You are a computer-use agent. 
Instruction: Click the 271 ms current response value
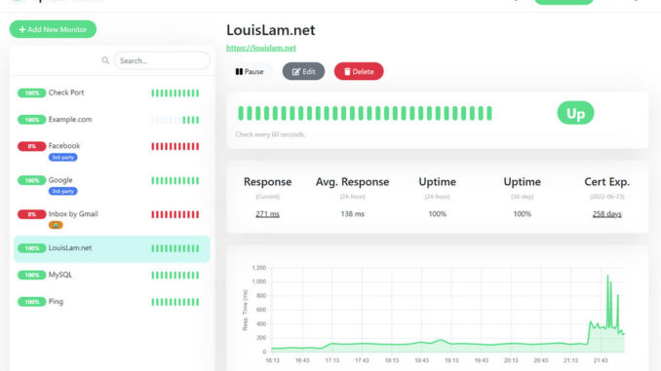(267, 214)
